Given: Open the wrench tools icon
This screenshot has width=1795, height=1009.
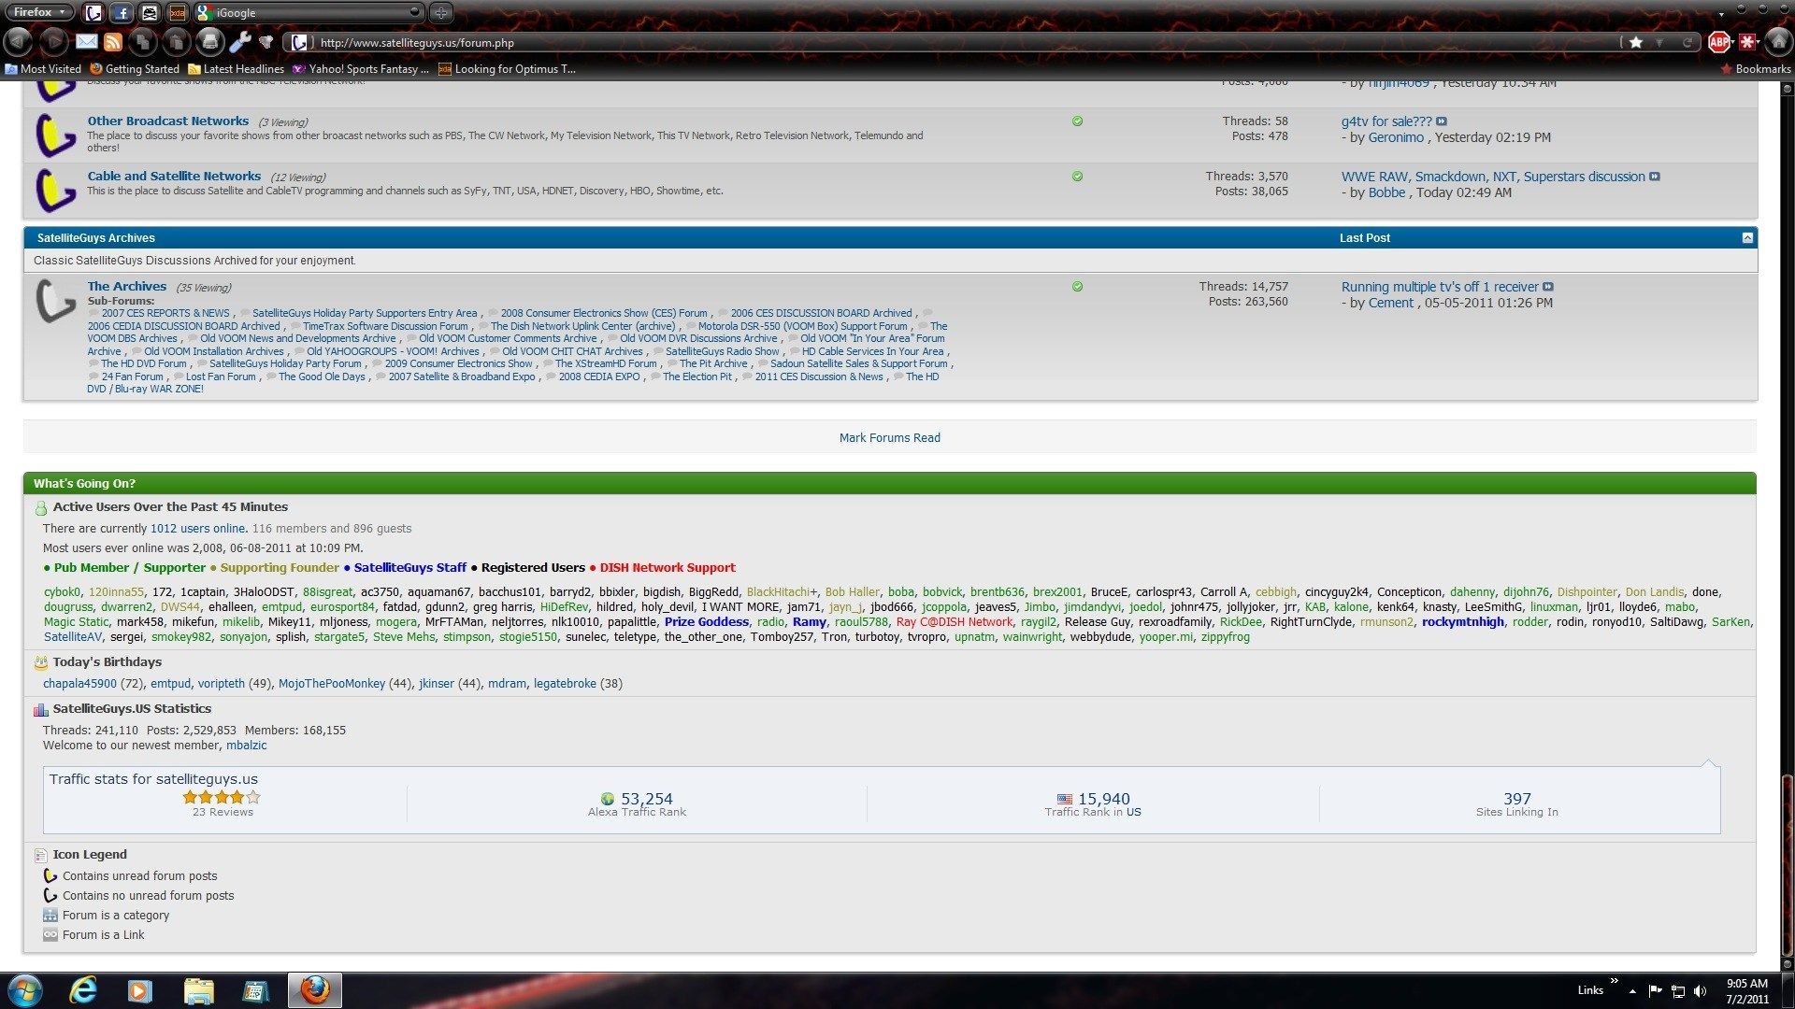Looking at the screenshot, I should click(240, 42).
